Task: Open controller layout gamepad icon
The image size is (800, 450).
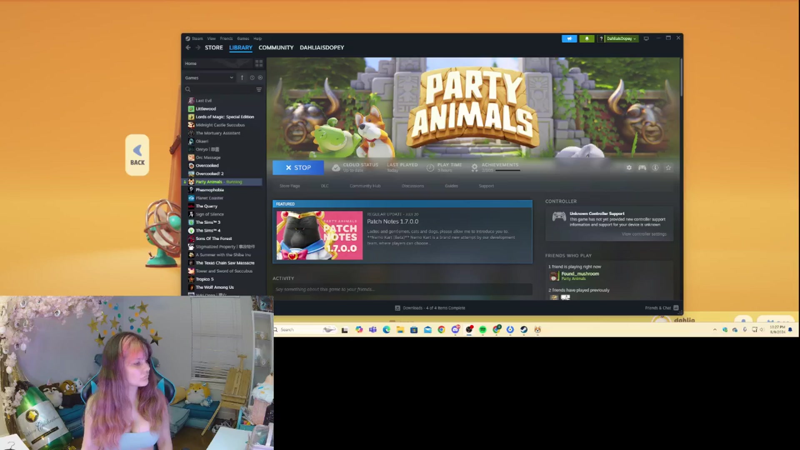Action: (642, 167)
